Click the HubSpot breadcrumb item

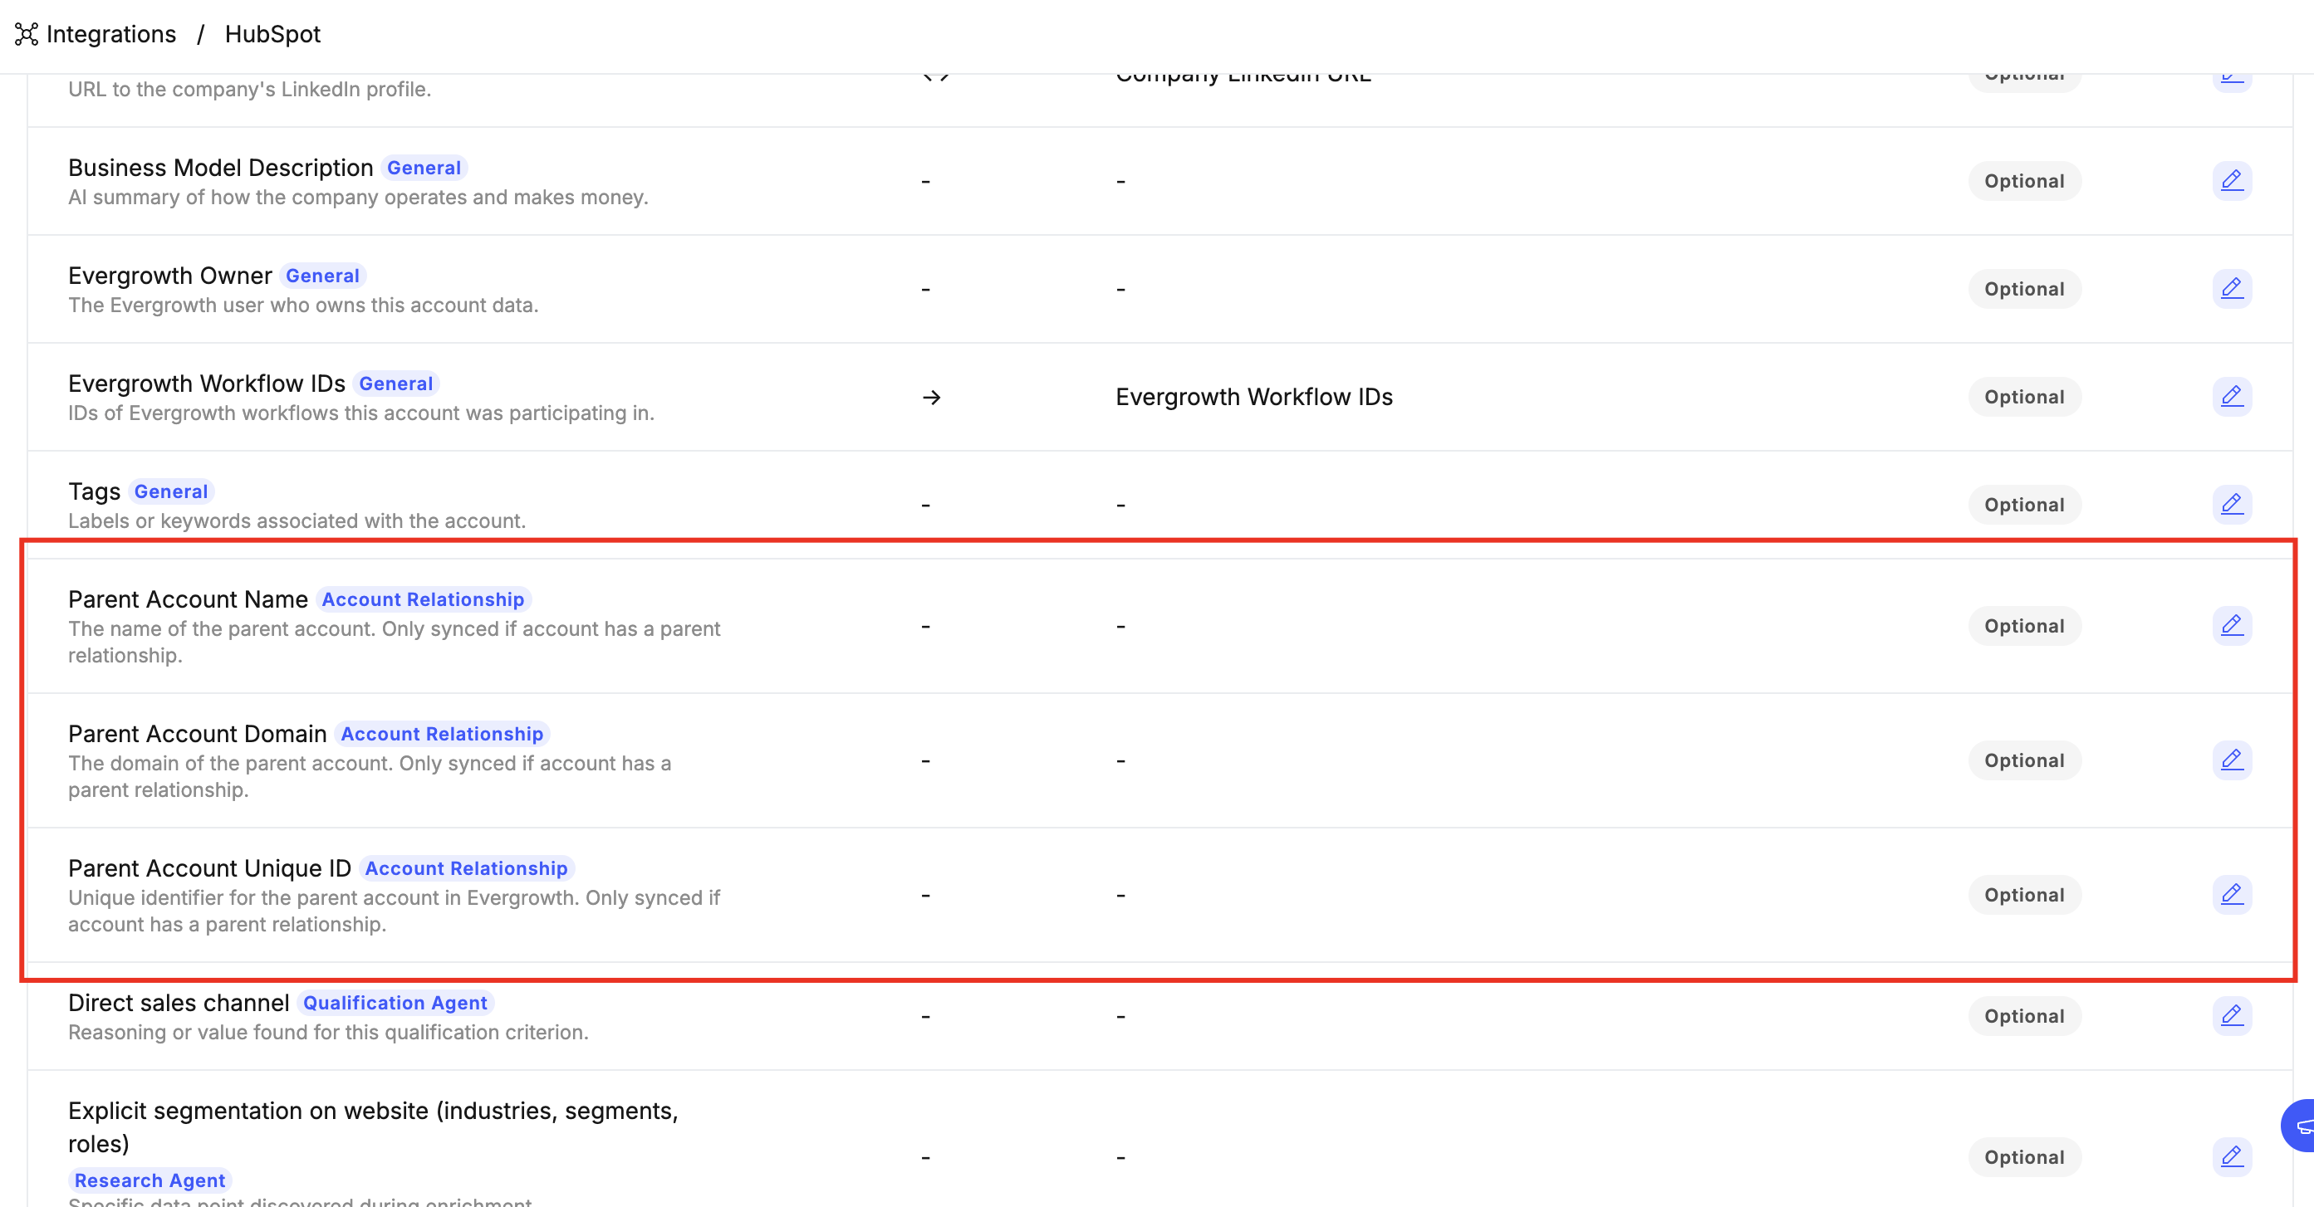[272, 34]
